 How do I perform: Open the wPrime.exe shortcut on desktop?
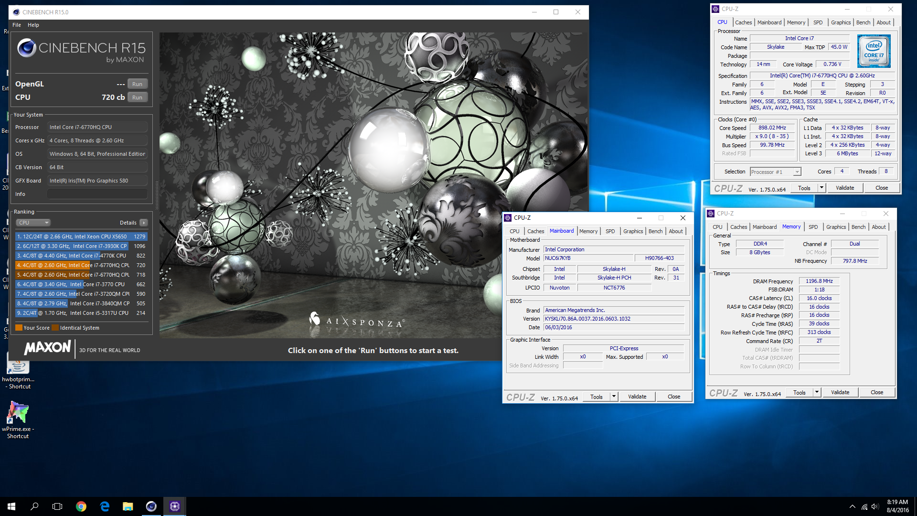pos(18,420)
